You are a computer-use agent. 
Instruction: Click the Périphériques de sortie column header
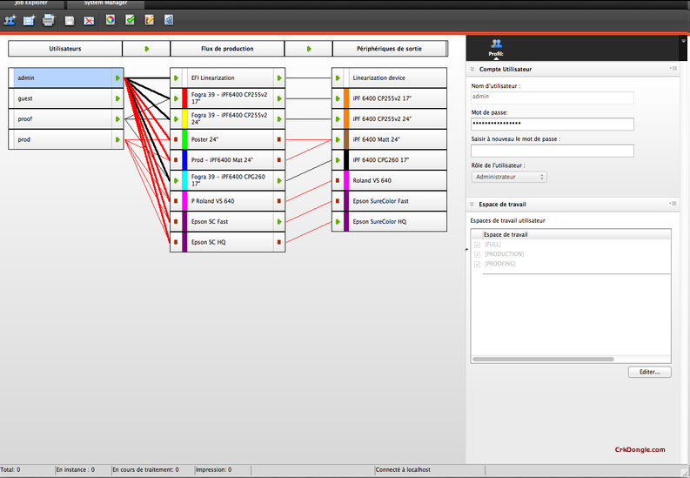pyautogui.click(x=390, y=49)
